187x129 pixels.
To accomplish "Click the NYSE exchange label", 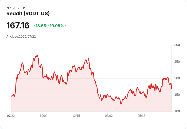I will click(x=11, y=8).
